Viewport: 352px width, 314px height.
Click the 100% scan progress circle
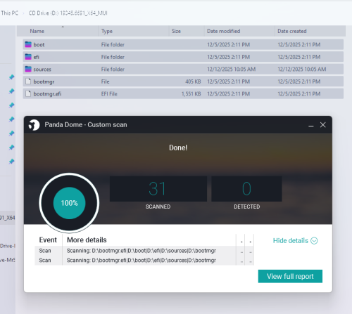69,203
